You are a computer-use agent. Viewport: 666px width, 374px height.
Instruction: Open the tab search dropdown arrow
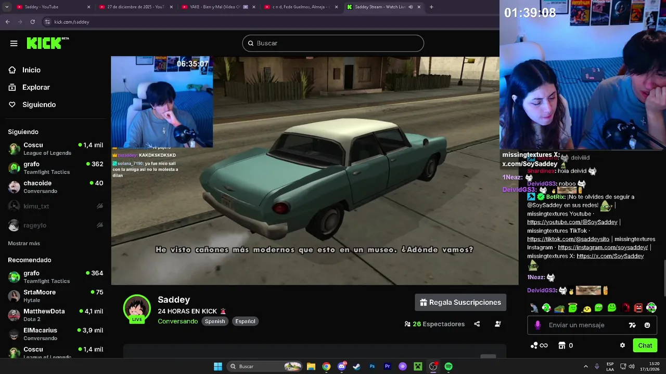(7, 7)
